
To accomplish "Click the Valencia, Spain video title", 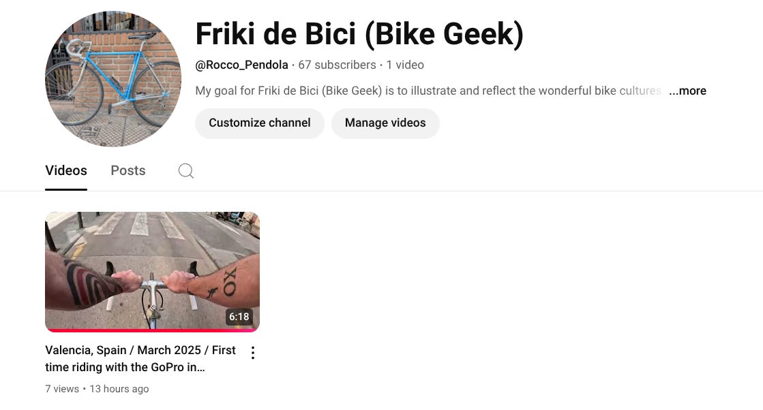I will point(140,358).
